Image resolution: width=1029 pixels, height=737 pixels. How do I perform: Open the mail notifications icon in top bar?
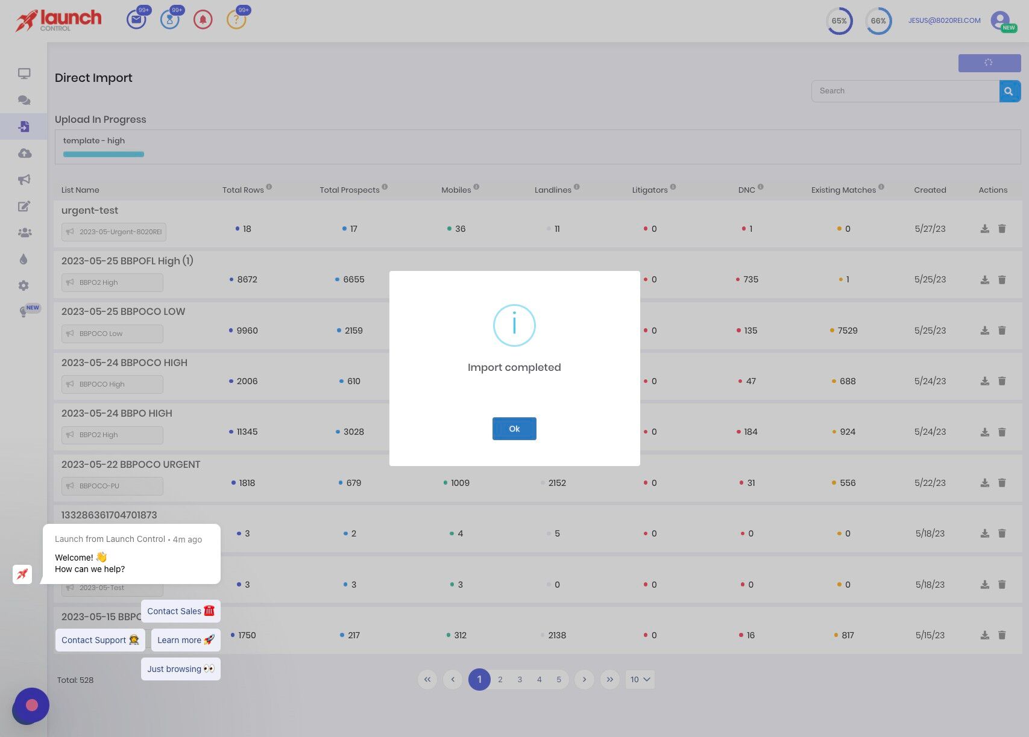(x=136, y=19)
